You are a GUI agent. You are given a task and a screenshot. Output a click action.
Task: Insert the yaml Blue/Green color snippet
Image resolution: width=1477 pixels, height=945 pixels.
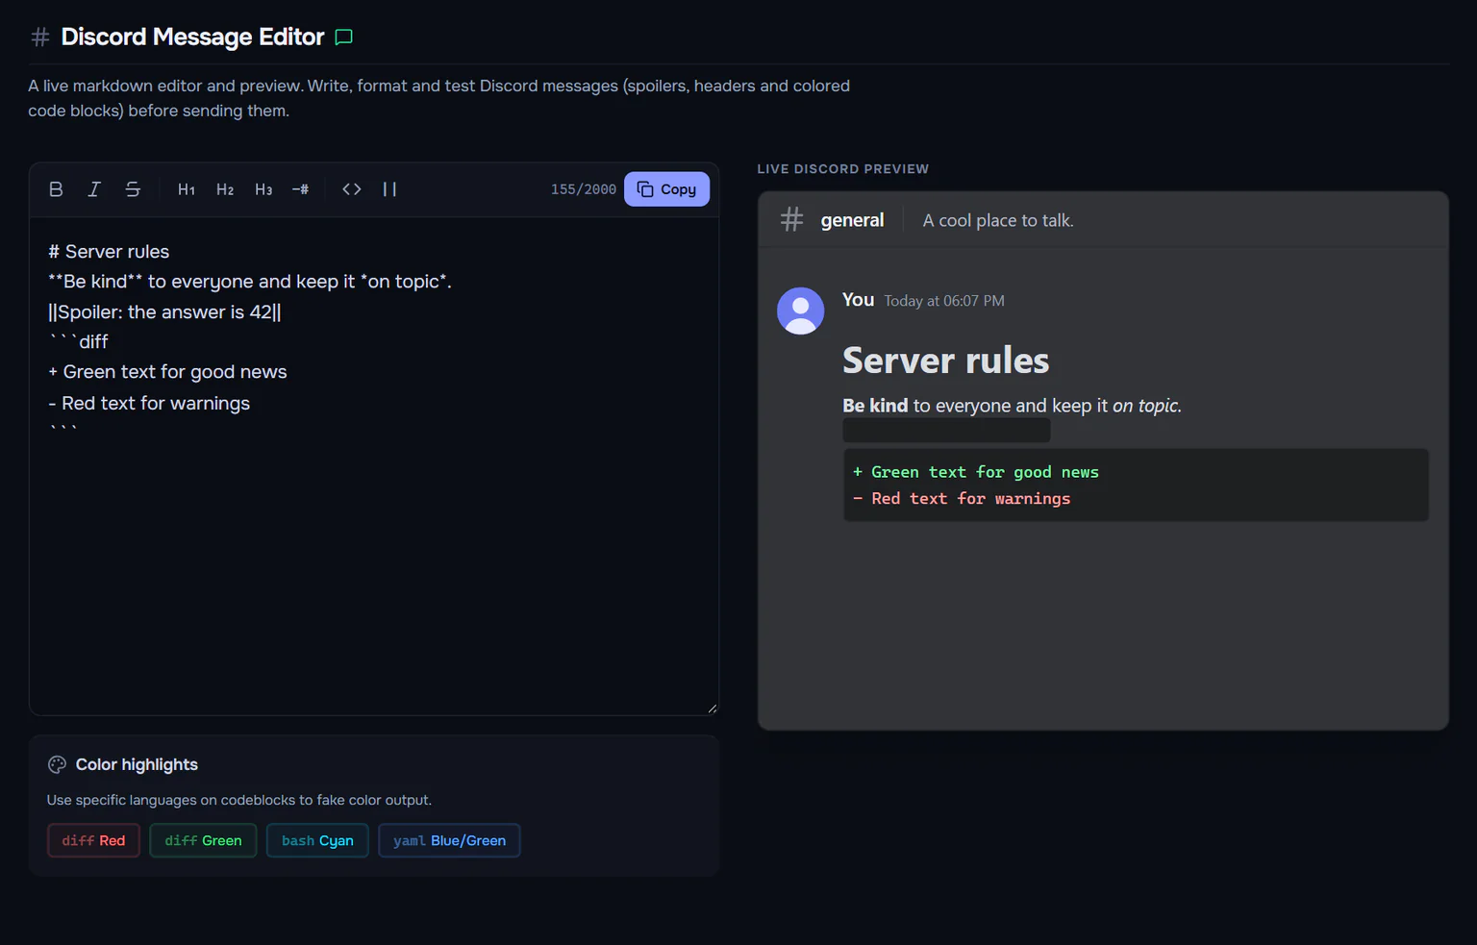449,840
